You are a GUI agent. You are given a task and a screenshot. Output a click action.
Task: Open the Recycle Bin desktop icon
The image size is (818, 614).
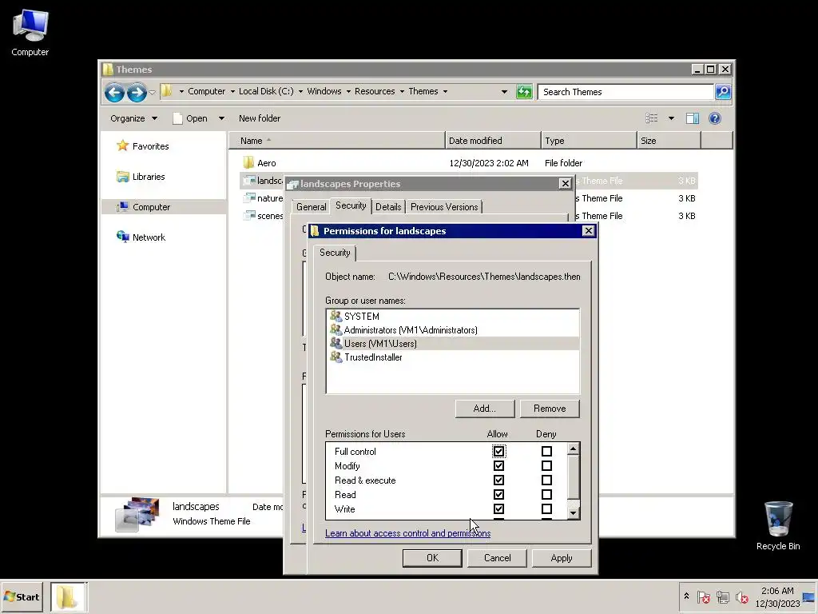[778, 525]
